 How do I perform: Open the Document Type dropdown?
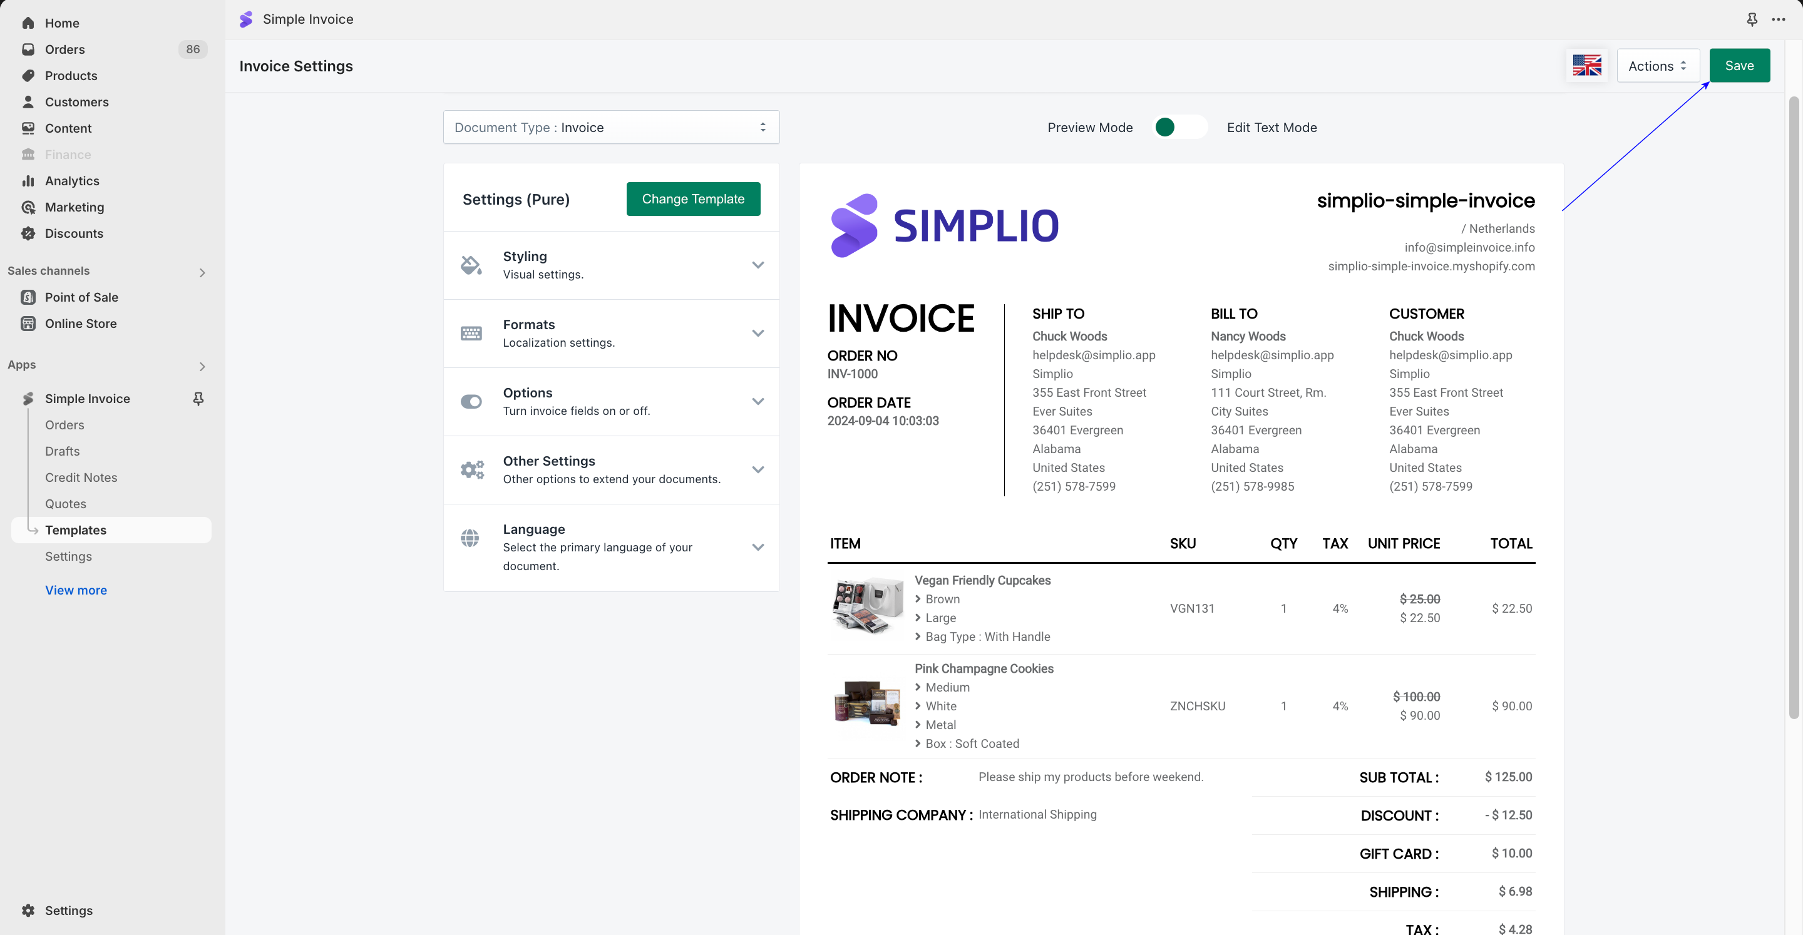[x=610, y=128]
